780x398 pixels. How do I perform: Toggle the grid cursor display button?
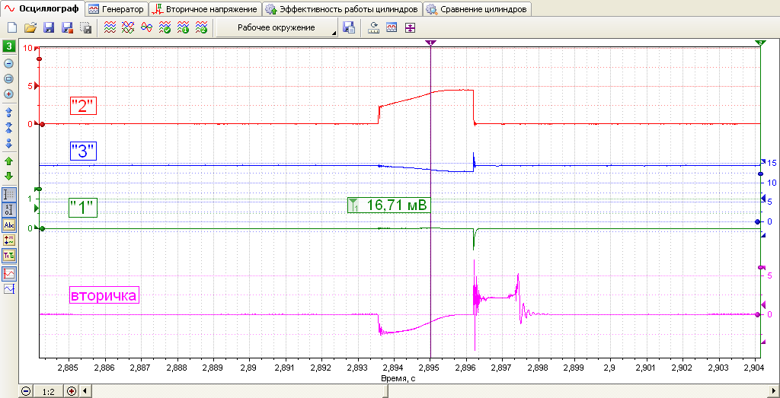[9, 194]
